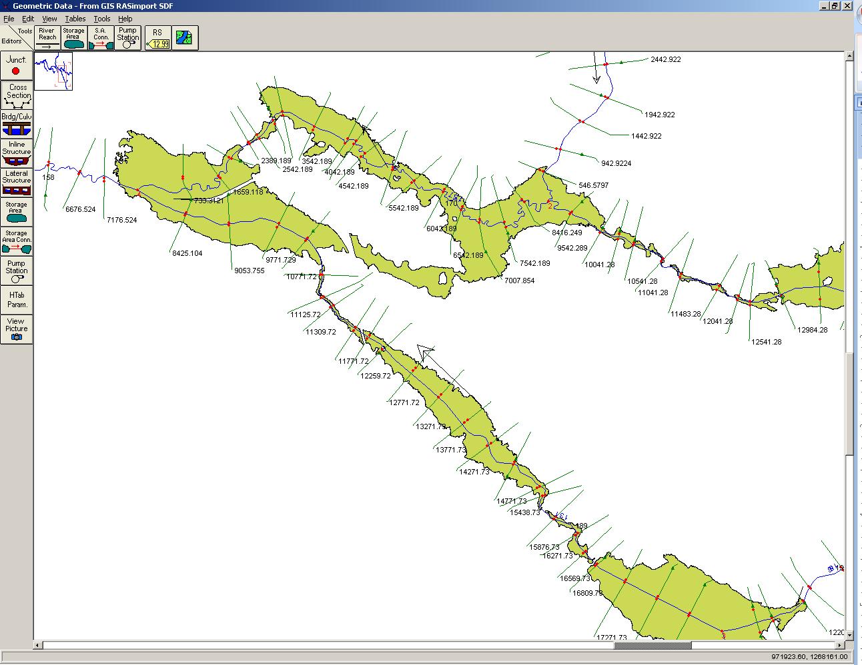Click the horizontal scrollbar left arrow
Image resolution: width=862 pixels, height=665 pixels.
(39, 645)
